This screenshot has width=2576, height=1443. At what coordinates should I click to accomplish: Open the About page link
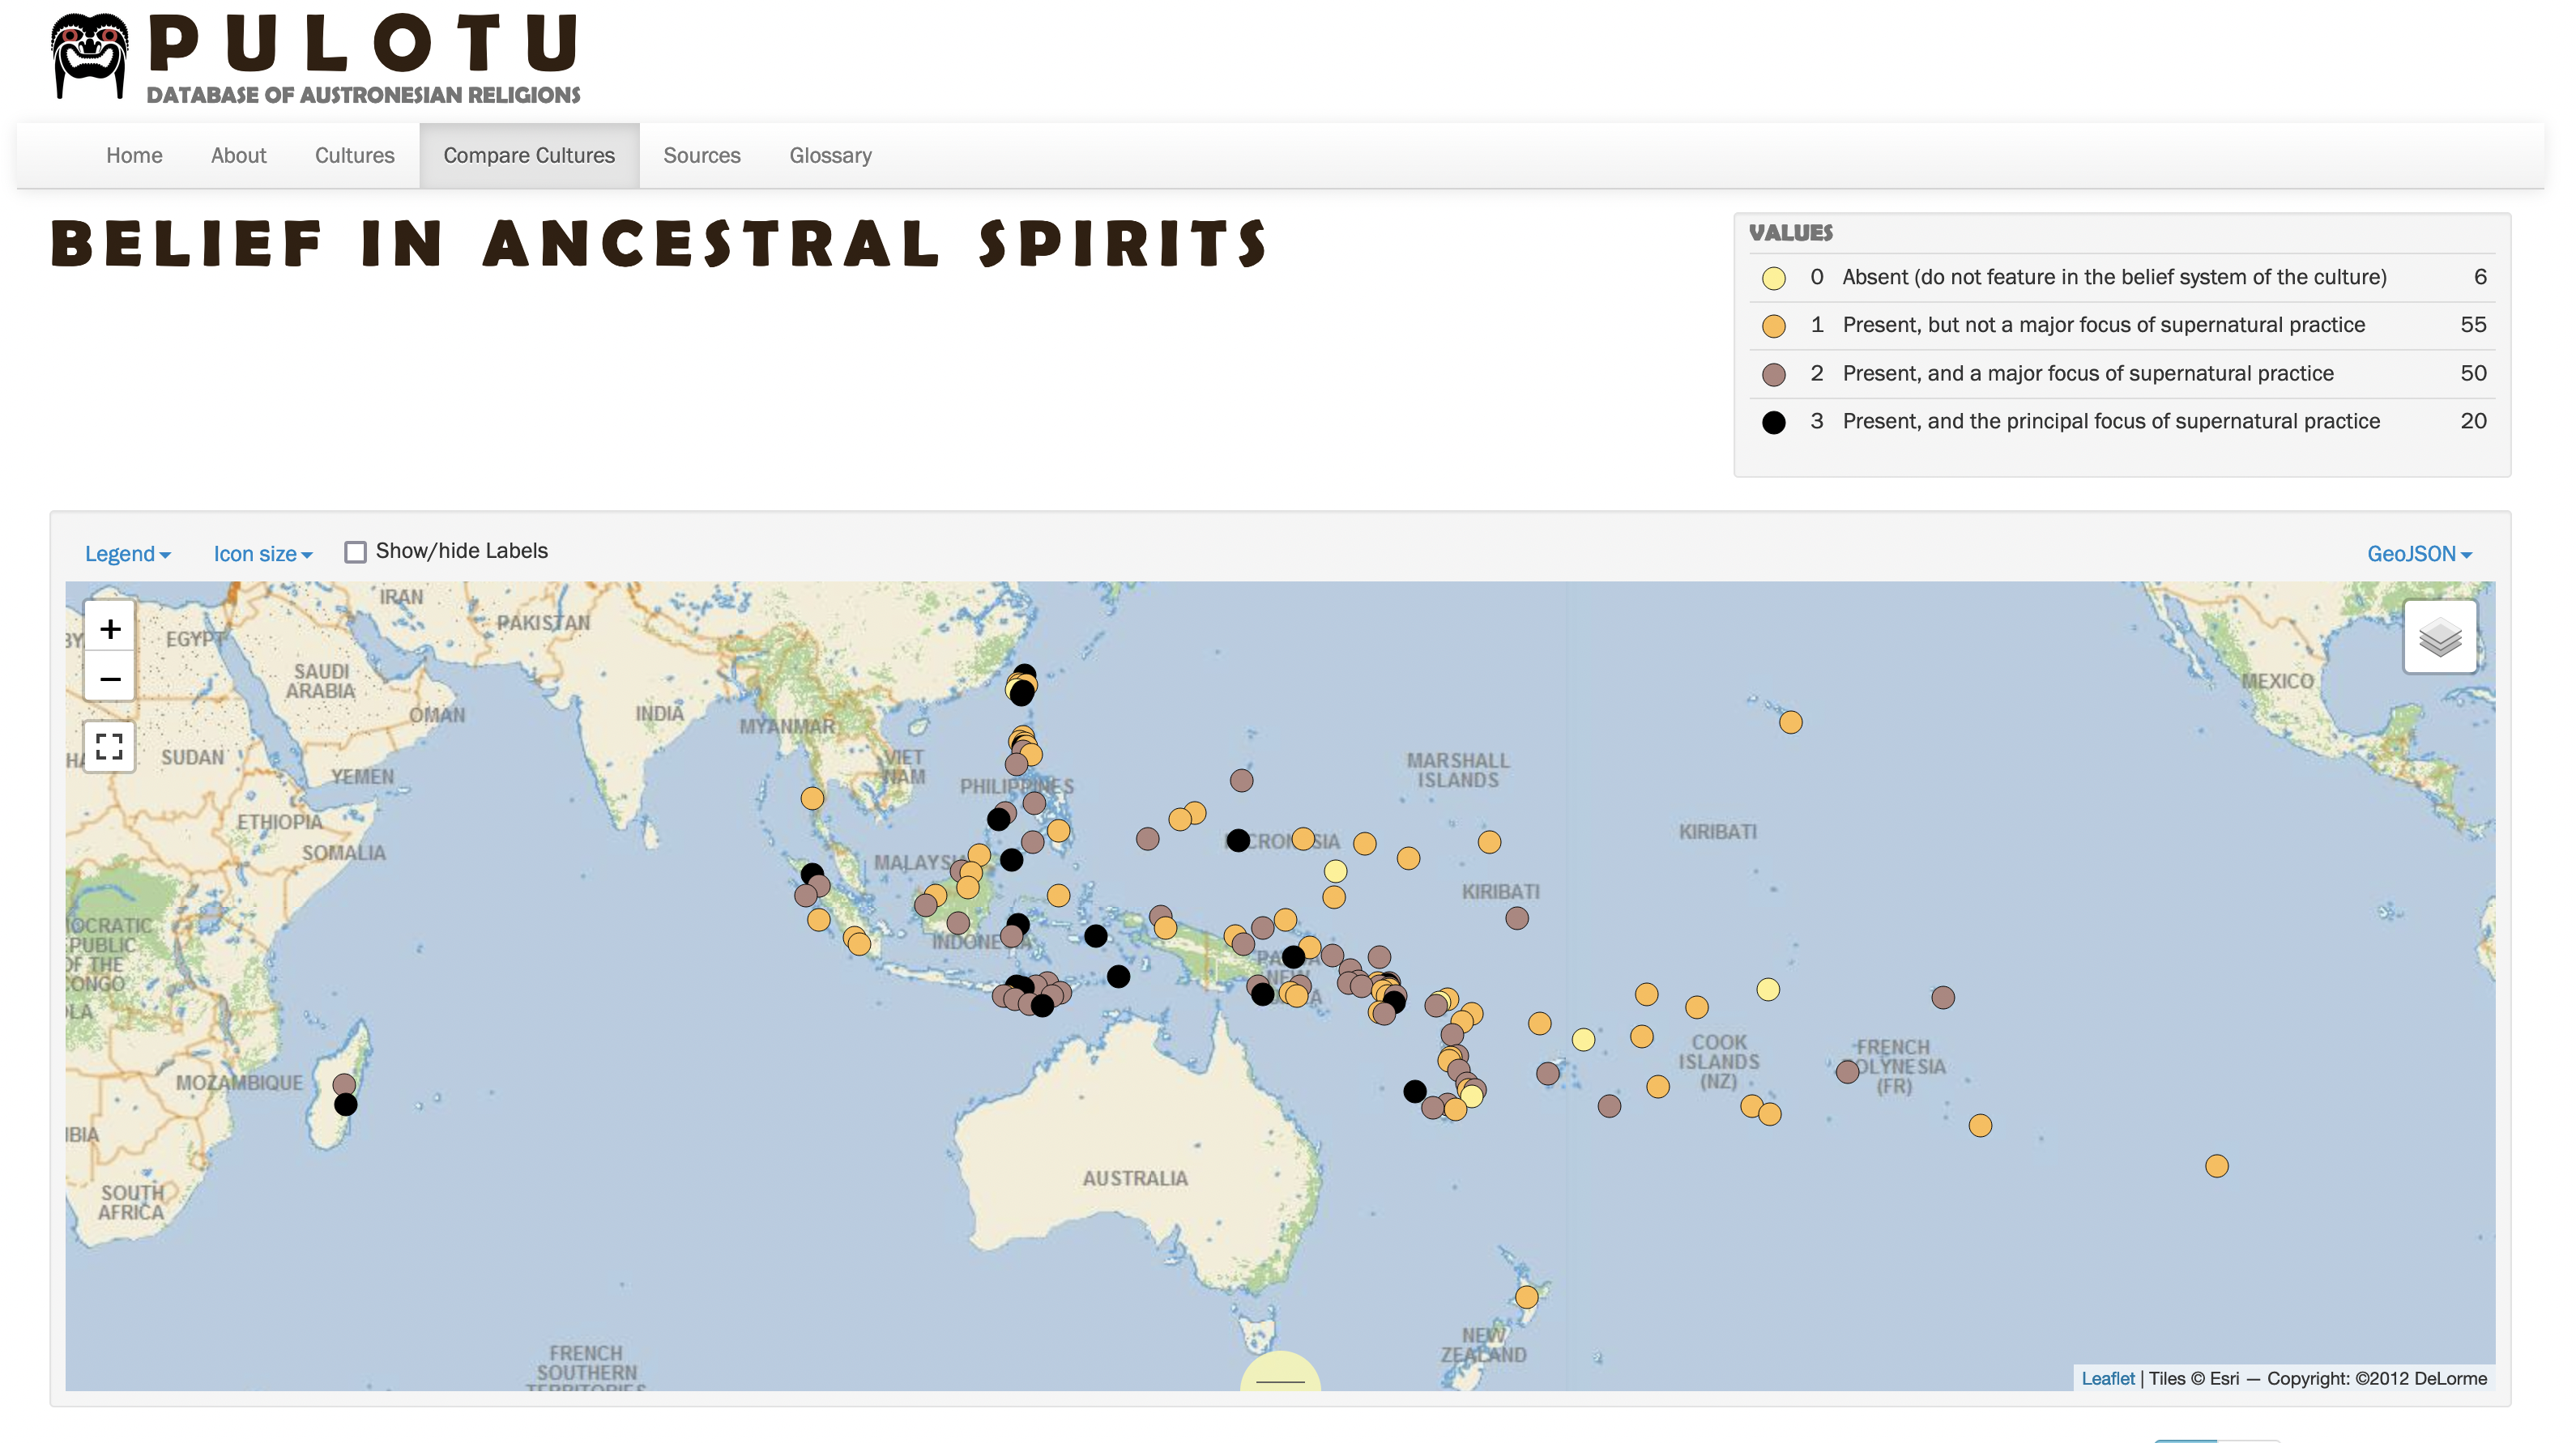click(238, 155)
